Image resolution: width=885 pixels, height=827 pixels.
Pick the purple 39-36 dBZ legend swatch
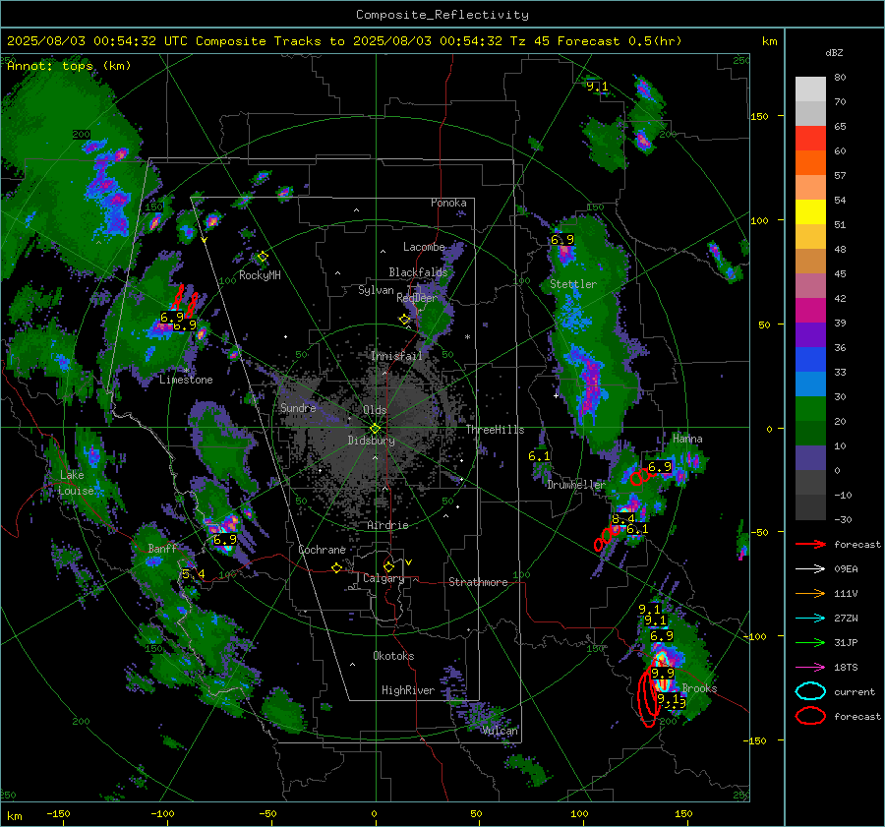pyautogui.click(x=810, y=334)
